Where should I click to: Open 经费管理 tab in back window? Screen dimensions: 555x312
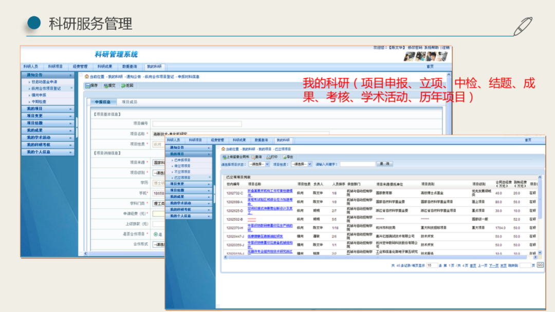(80, 66)
